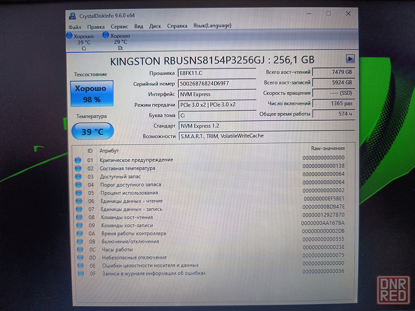
Task: Click status circle of attribute 0C power-on hours
Action: point(80,250)
